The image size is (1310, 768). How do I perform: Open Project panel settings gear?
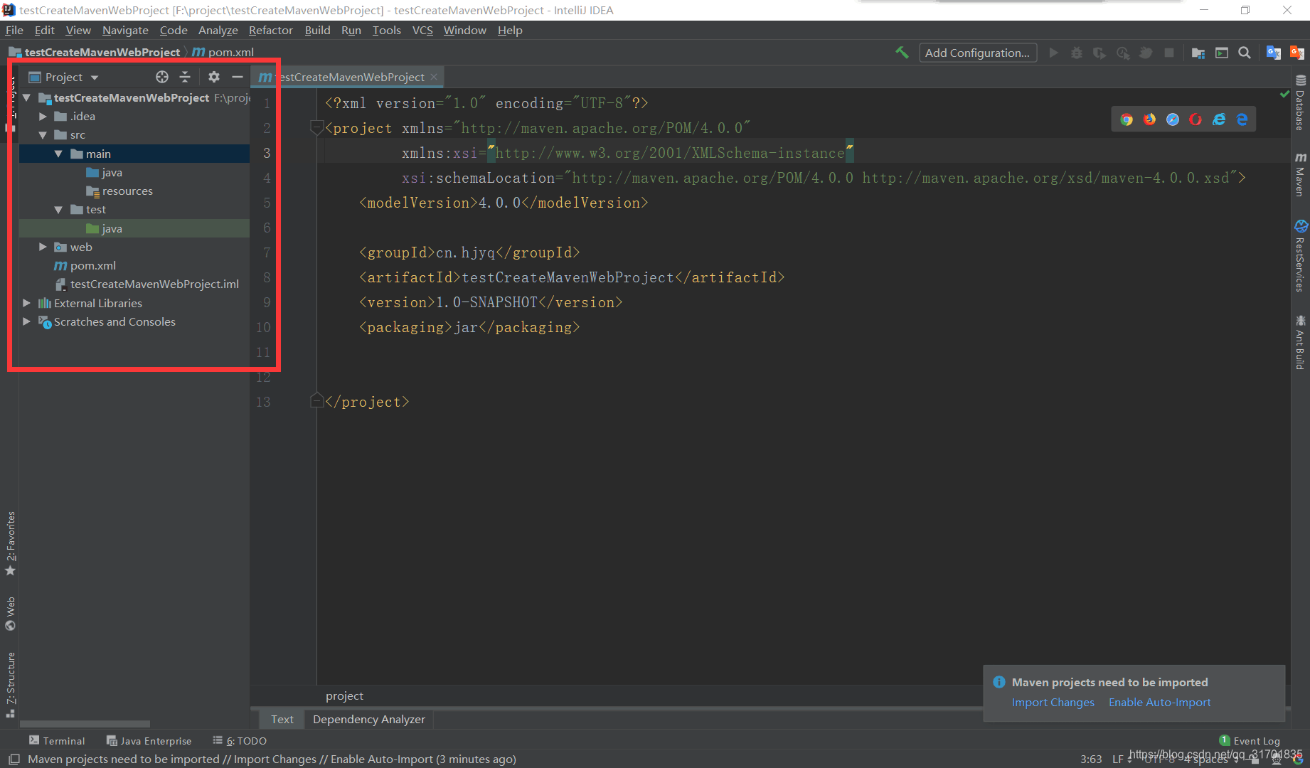(213, 77)
